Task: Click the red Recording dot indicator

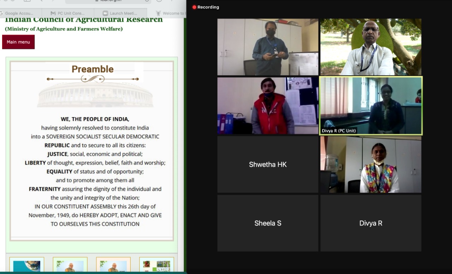Action: (x=194, y=7)
